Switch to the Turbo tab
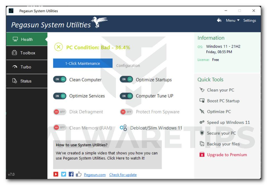267x185 pixels. [27, 67]
